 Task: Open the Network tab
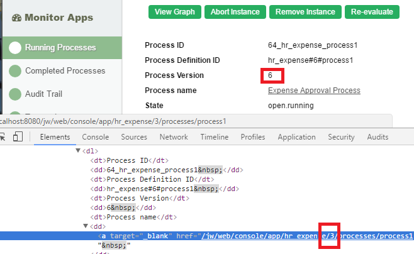click(174, 137)
